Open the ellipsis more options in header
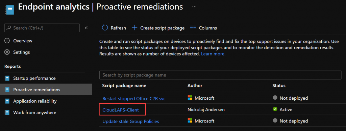Viewport: 346px width, 131px height. point(194,7)
